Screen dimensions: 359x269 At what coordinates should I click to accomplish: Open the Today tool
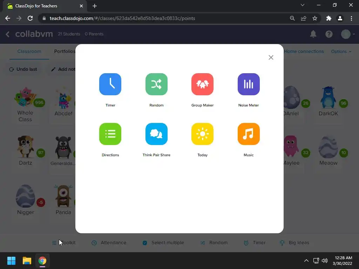tap(202, 134)
